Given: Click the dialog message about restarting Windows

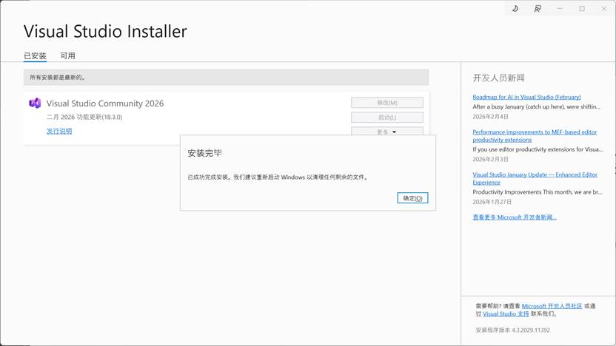Looking at the screenshot, I should point(278,177).
